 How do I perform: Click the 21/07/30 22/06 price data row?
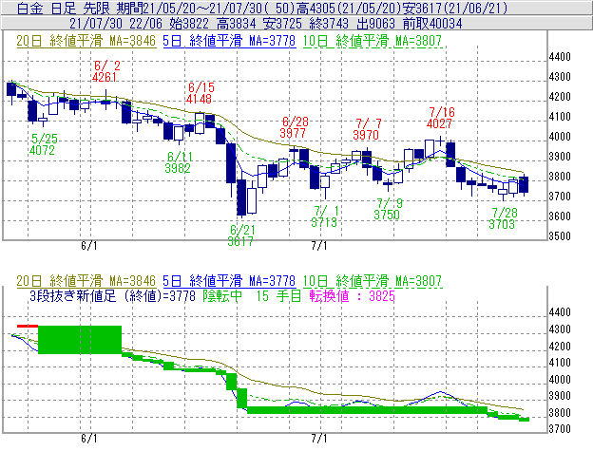pos(266,24)
